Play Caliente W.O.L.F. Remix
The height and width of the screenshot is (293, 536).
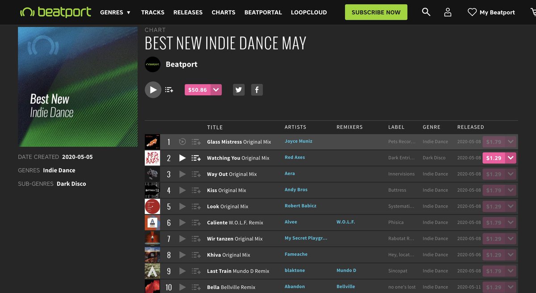pos(182,222)
